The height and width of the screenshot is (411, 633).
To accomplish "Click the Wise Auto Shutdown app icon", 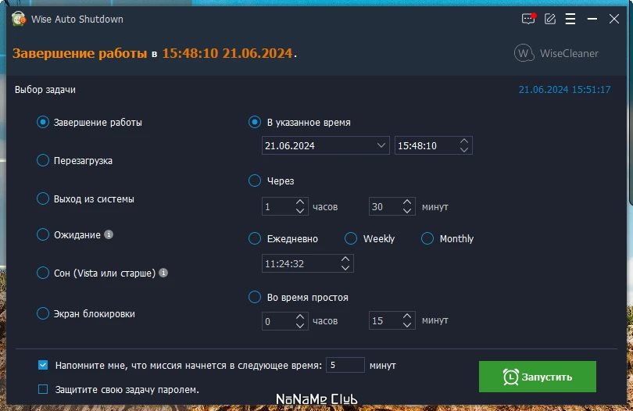I will tap(19, 19).
